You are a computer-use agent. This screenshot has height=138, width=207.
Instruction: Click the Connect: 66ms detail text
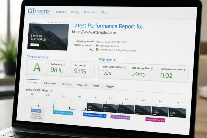pos(36,116)
